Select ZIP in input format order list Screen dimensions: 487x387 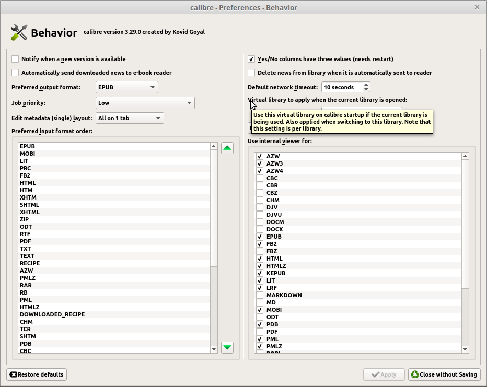tap(114, 219)
